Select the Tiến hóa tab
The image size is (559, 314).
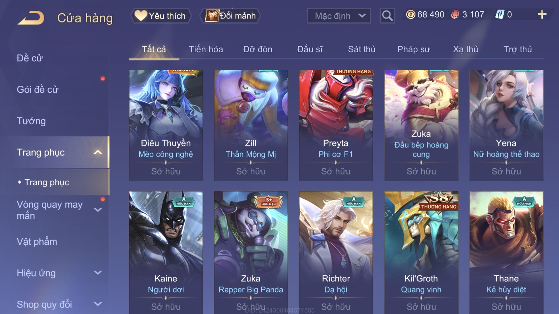(x=206, y=49)
